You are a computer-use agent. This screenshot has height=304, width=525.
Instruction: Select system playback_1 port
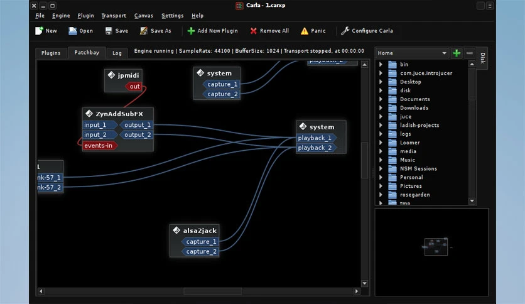point(317,138)
